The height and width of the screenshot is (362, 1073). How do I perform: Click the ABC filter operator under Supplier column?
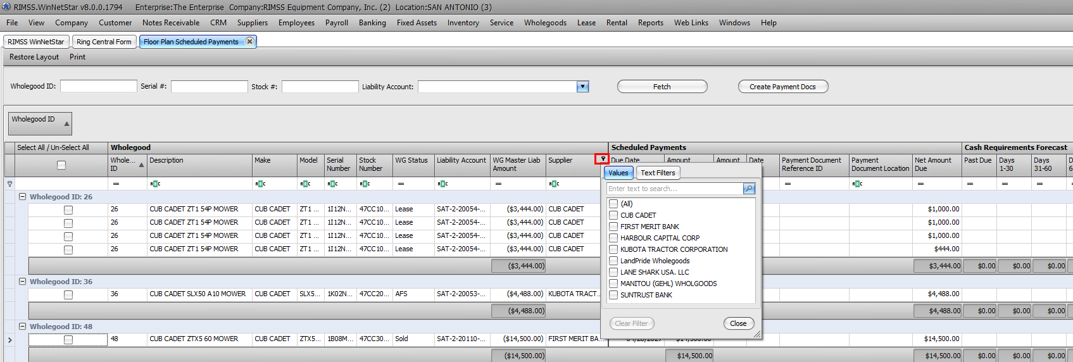tap(554, 184)
